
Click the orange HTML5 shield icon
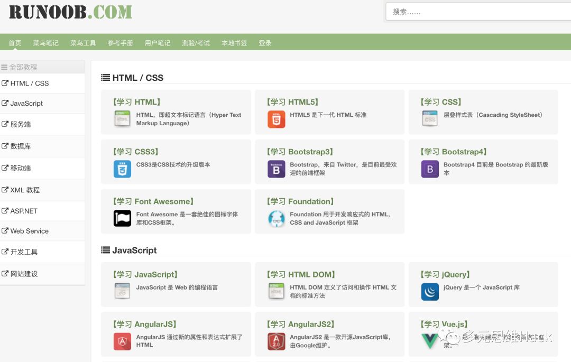[277, 119]
